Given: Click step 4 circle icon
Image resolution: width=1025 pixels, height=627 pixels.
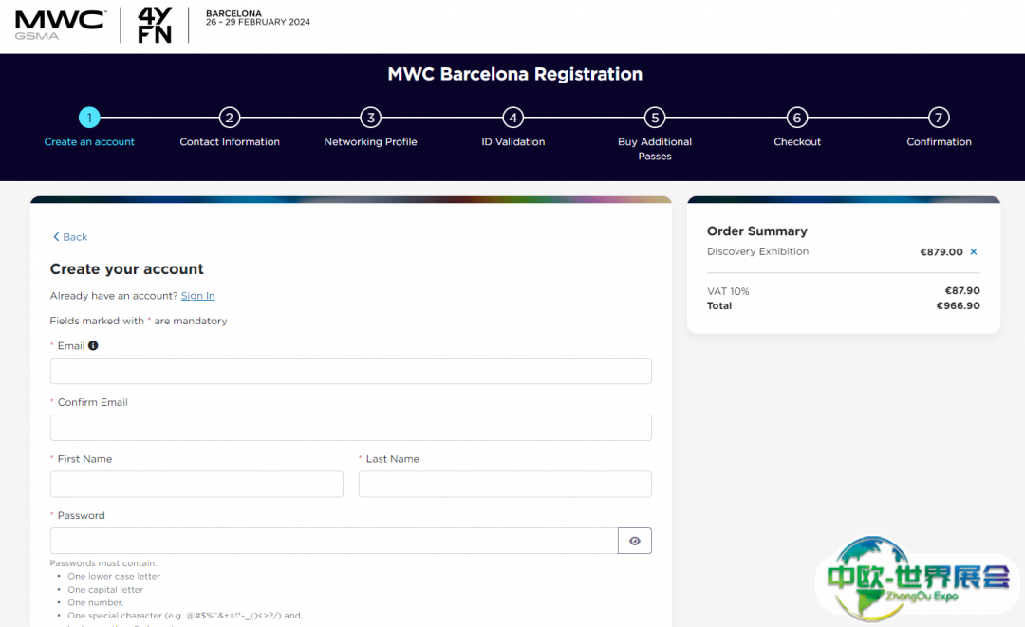Looking at the screenshot, I should [x=512, y=118].
